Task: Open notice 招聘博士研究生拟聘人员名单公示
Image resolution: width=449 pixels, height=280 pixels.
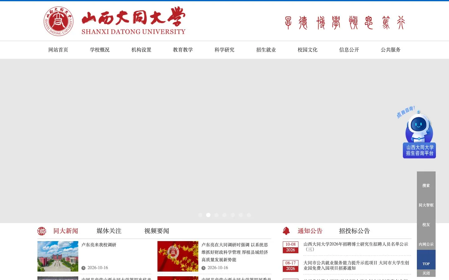Action: (x=356, y=247)
